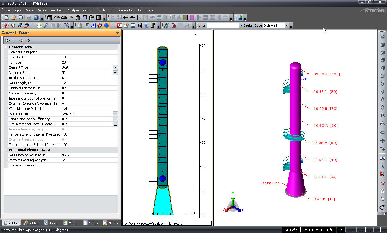
Task: Click the El# 1 of 9 status entry
Action: point(291,230)
